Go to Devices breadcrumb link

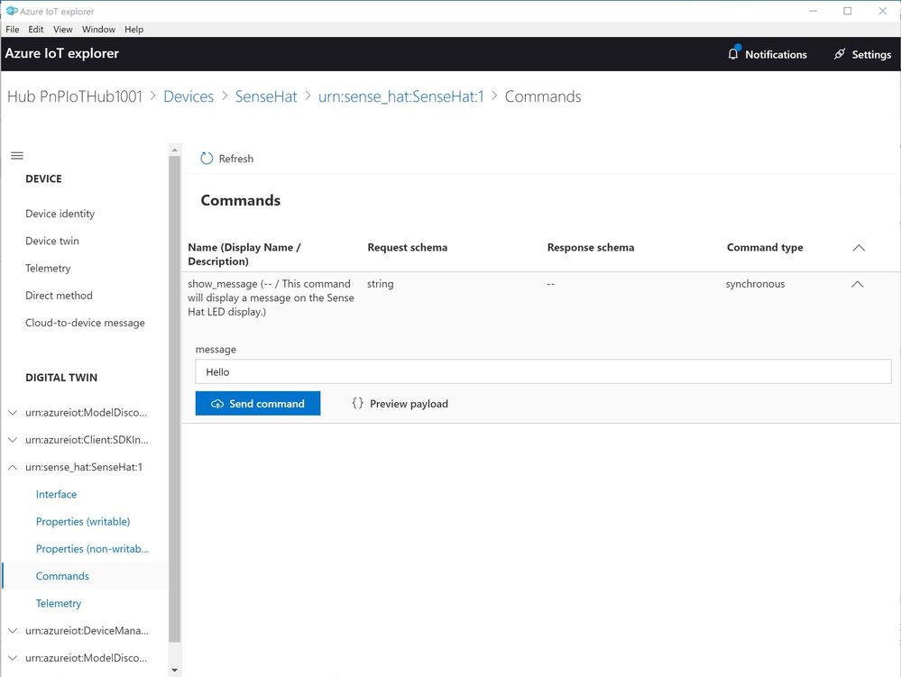[x=188, y=96]
